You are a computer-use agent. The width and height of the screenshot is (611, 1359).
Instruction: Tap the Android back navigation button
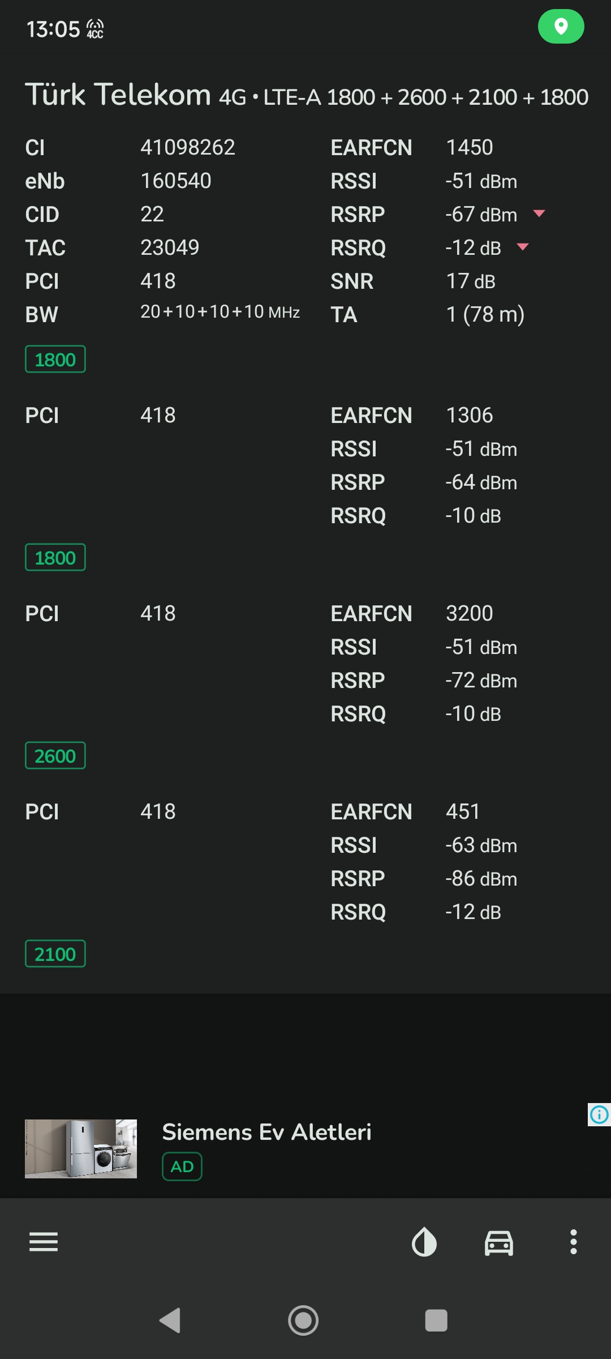[x=170, y=1320]
